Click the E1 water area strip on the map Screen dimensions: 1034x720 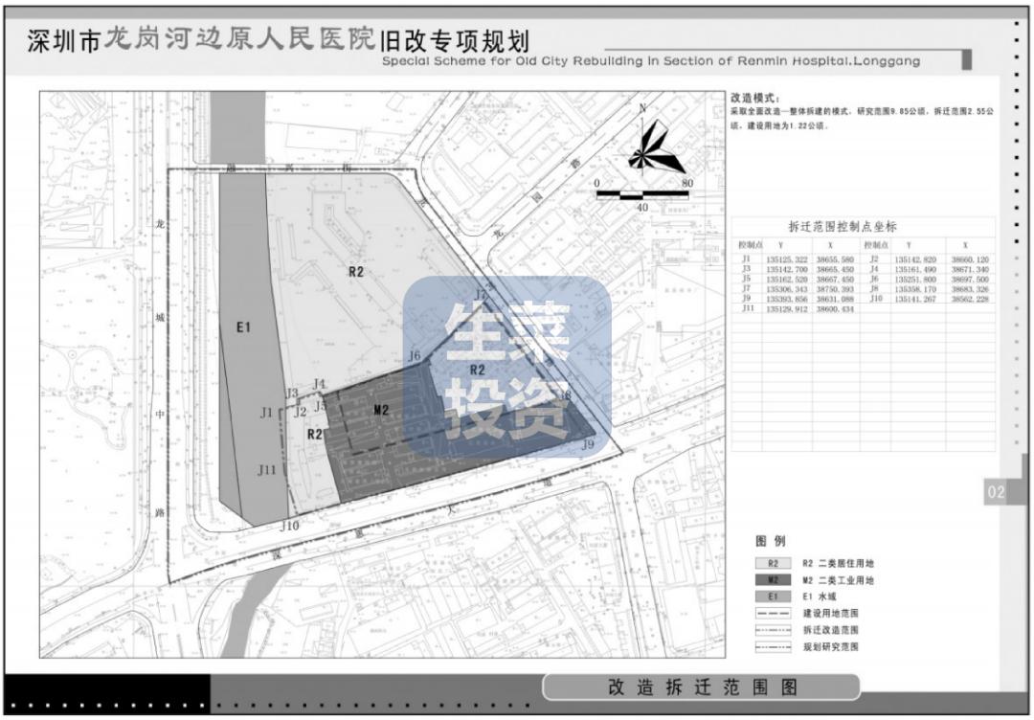pyautogui.click(x=245, y=326)
